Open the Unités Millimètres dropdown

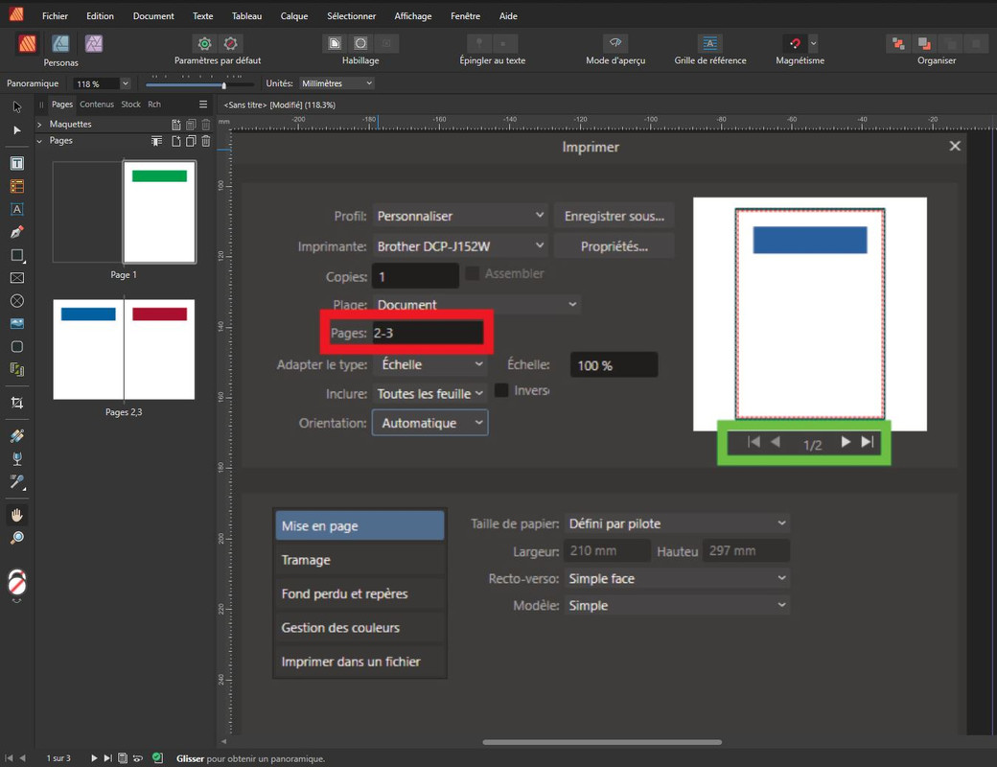(336, 83)
